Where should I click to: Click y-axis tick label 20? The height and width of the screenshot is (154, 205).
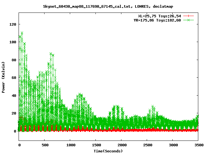coord(14,113)
